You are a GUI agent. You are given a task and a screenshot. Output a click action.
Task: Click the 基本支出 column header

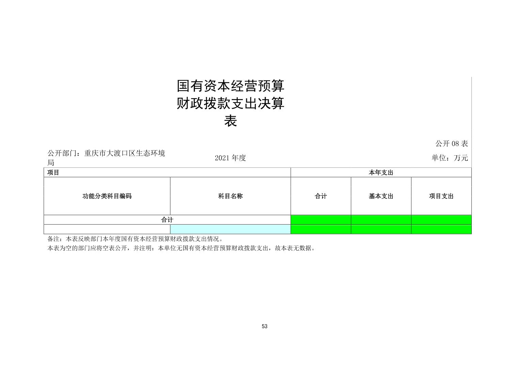[381, 196]
